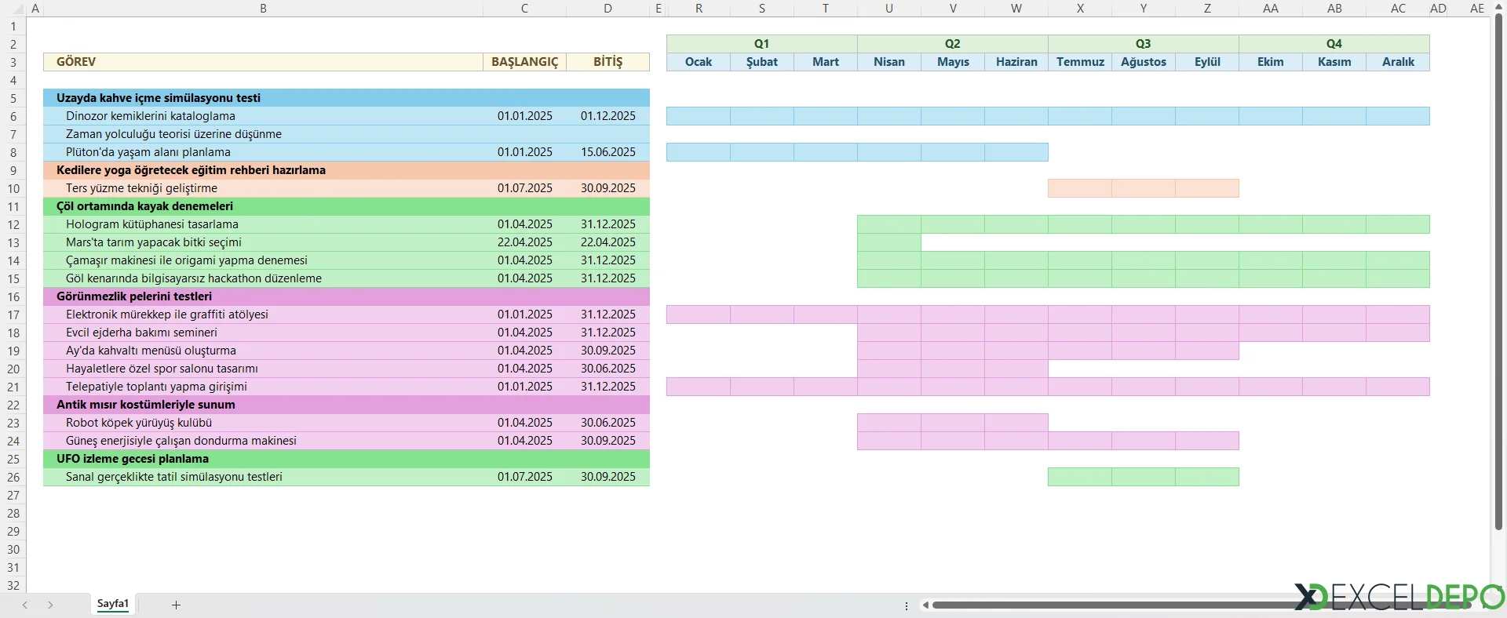
Task: Select the orange Temmuz bar for row 10
Action: [x=1080, y=188]
